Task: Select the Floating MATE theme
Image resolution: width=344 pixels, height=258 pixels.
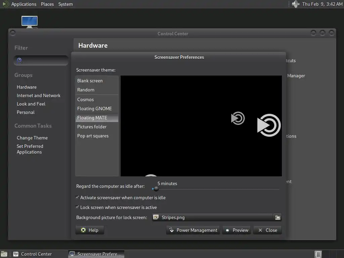Action: click(97, 118)
